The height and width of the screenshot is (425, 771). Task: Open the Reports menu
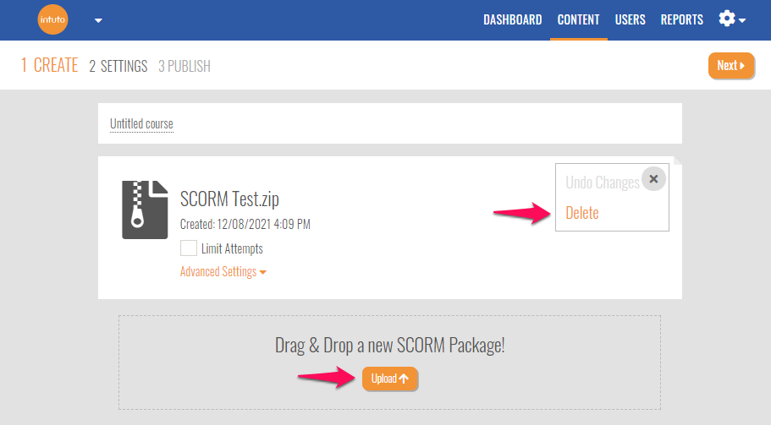pyautogui.click(x=681, y=19)
